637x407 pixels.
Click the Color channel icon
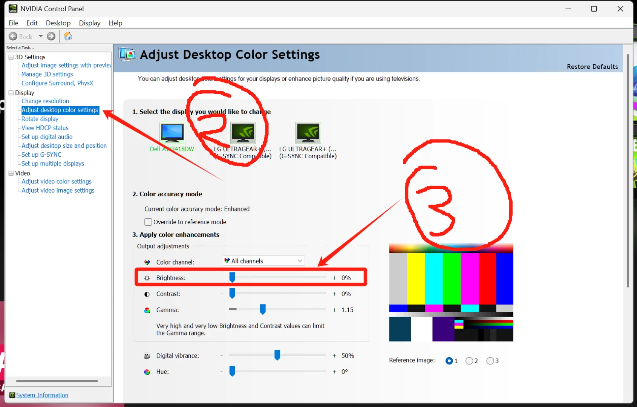(x=147, y=262)
